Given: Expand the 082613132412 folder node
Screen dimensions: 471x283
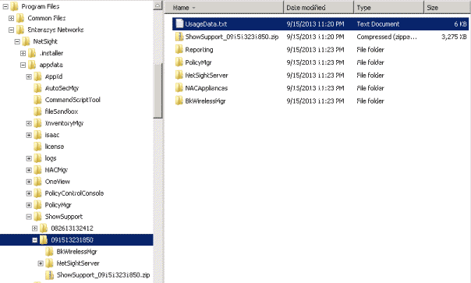Looking at the screenshot, I should (35, 228).
